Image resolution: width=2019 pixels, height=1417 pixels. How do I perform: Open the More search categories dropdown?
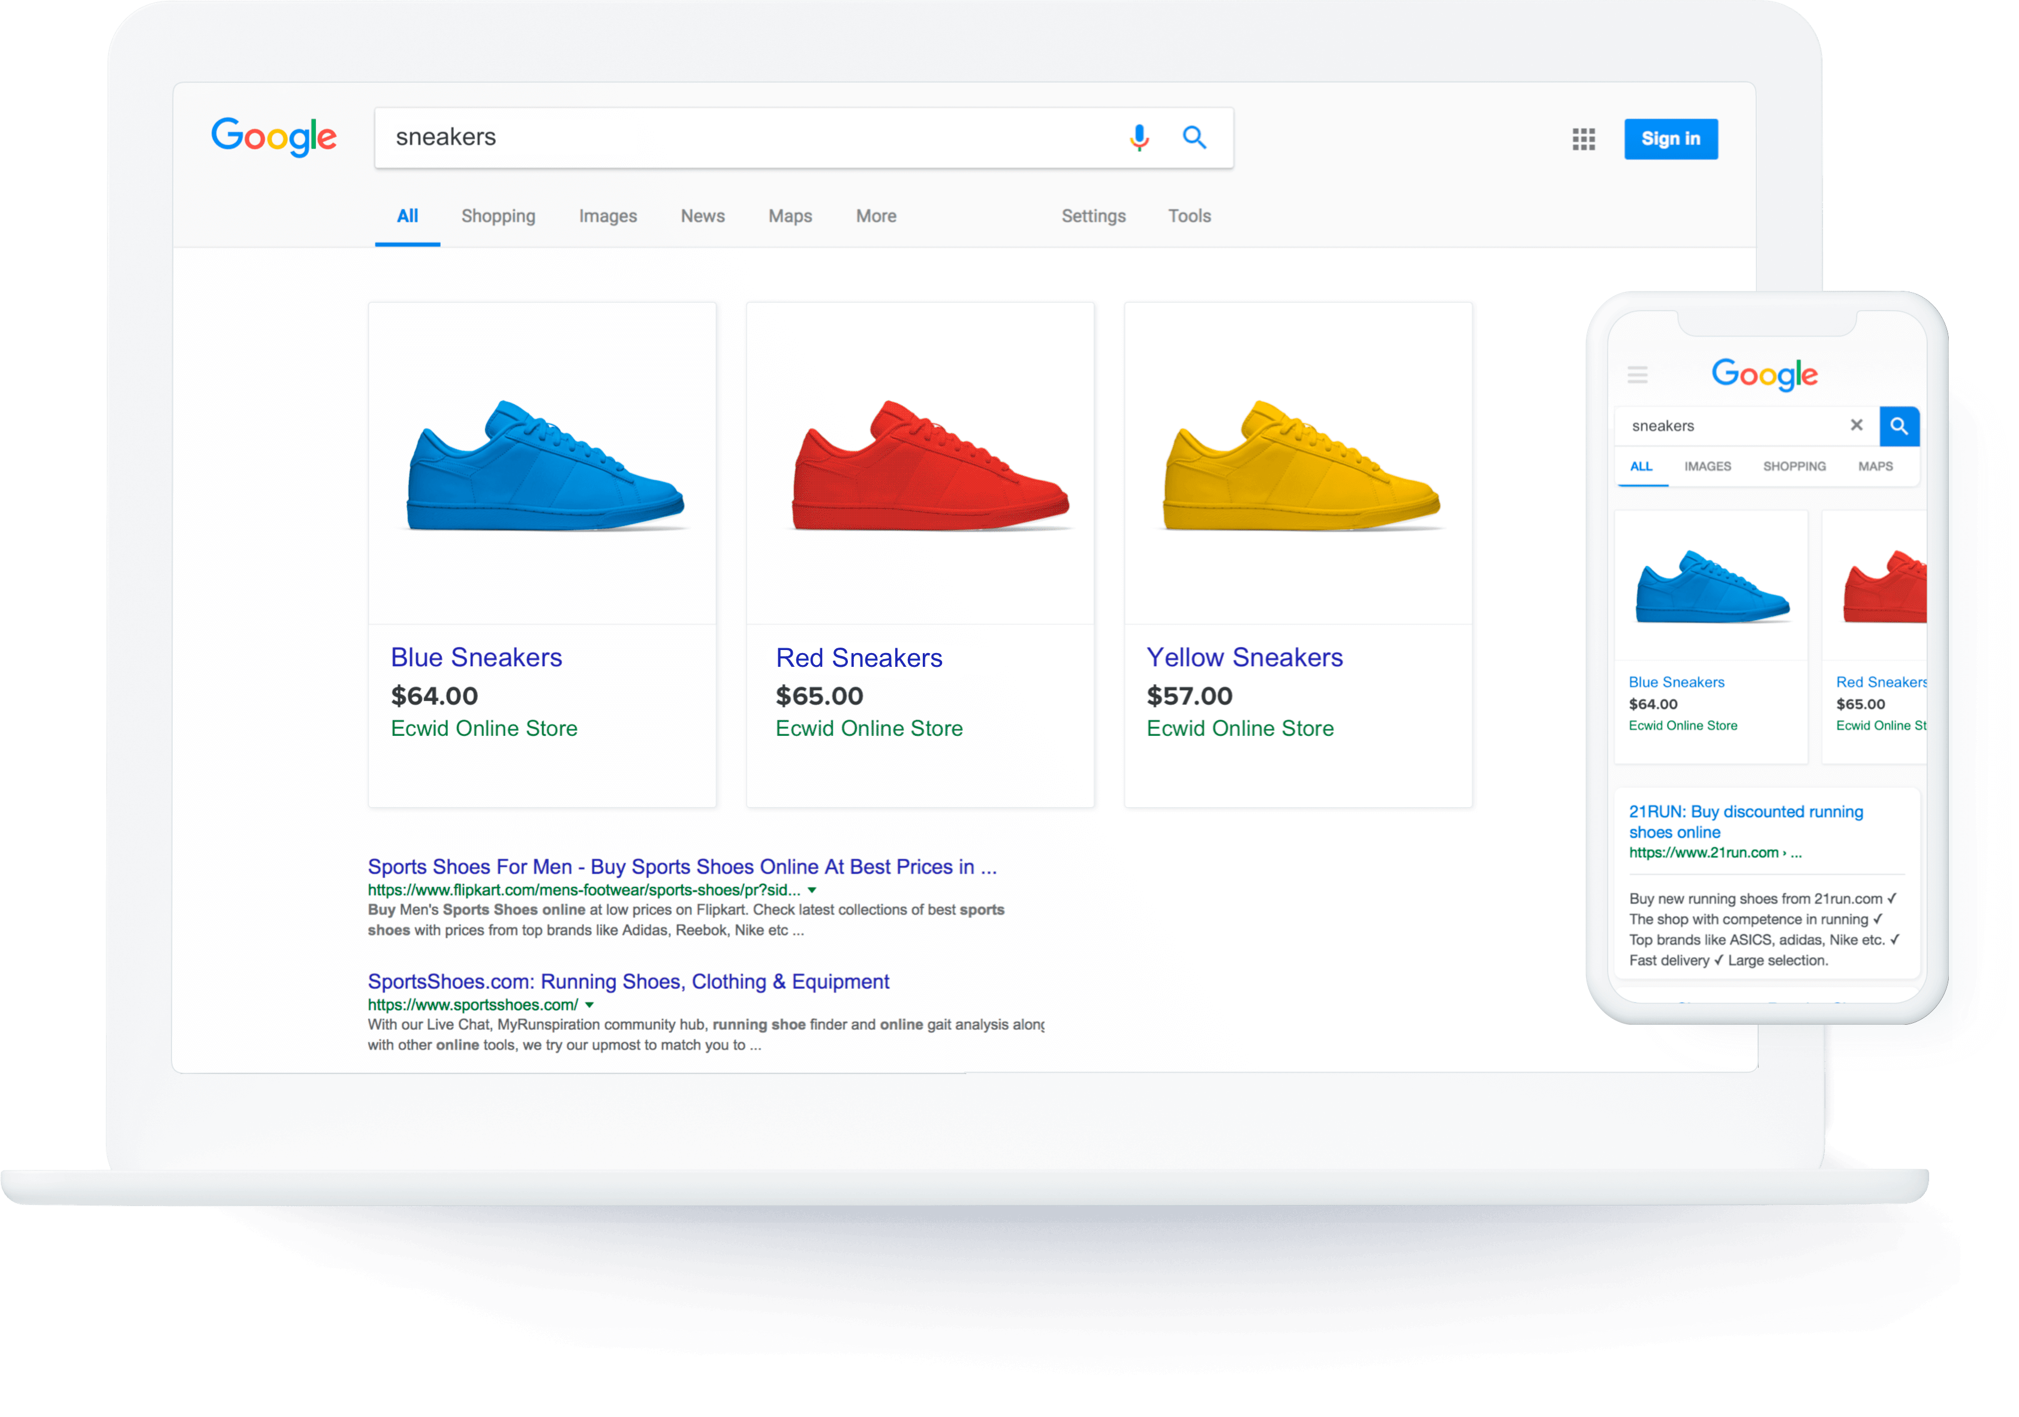pos(875,215)
